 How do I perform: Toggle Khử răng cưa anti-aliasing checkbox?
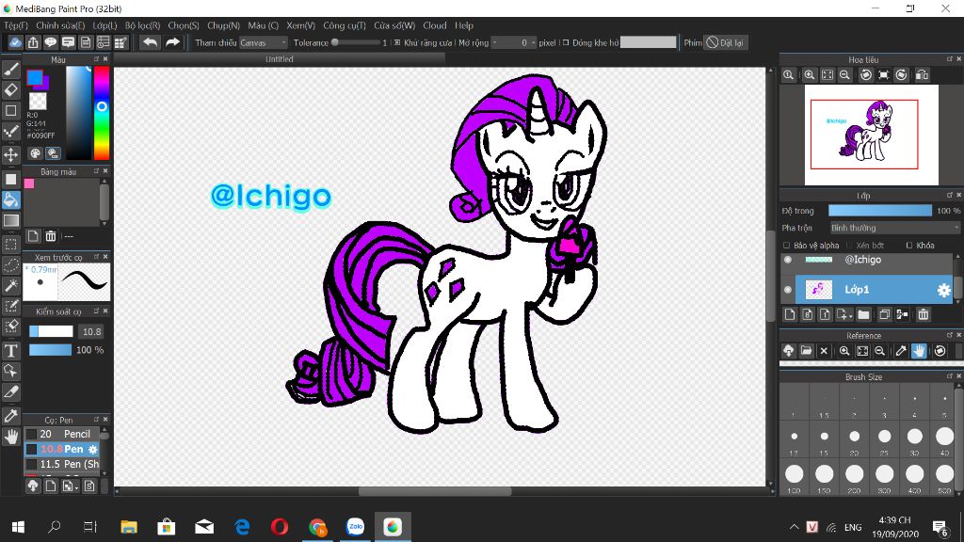(397, 42)
